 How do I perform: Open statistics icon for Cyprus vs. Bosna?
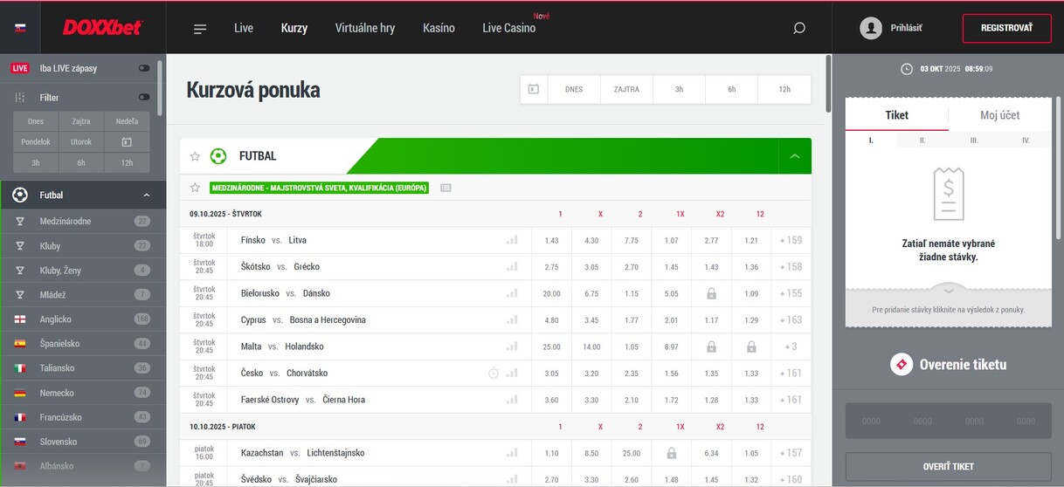(512, 320)
